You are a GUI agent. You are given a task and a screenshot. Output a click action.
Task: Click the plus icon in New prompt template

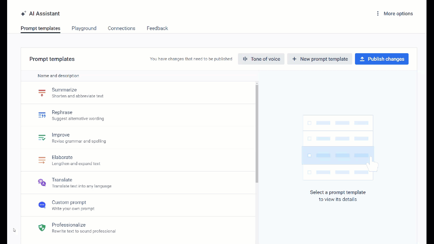(294, 59)
